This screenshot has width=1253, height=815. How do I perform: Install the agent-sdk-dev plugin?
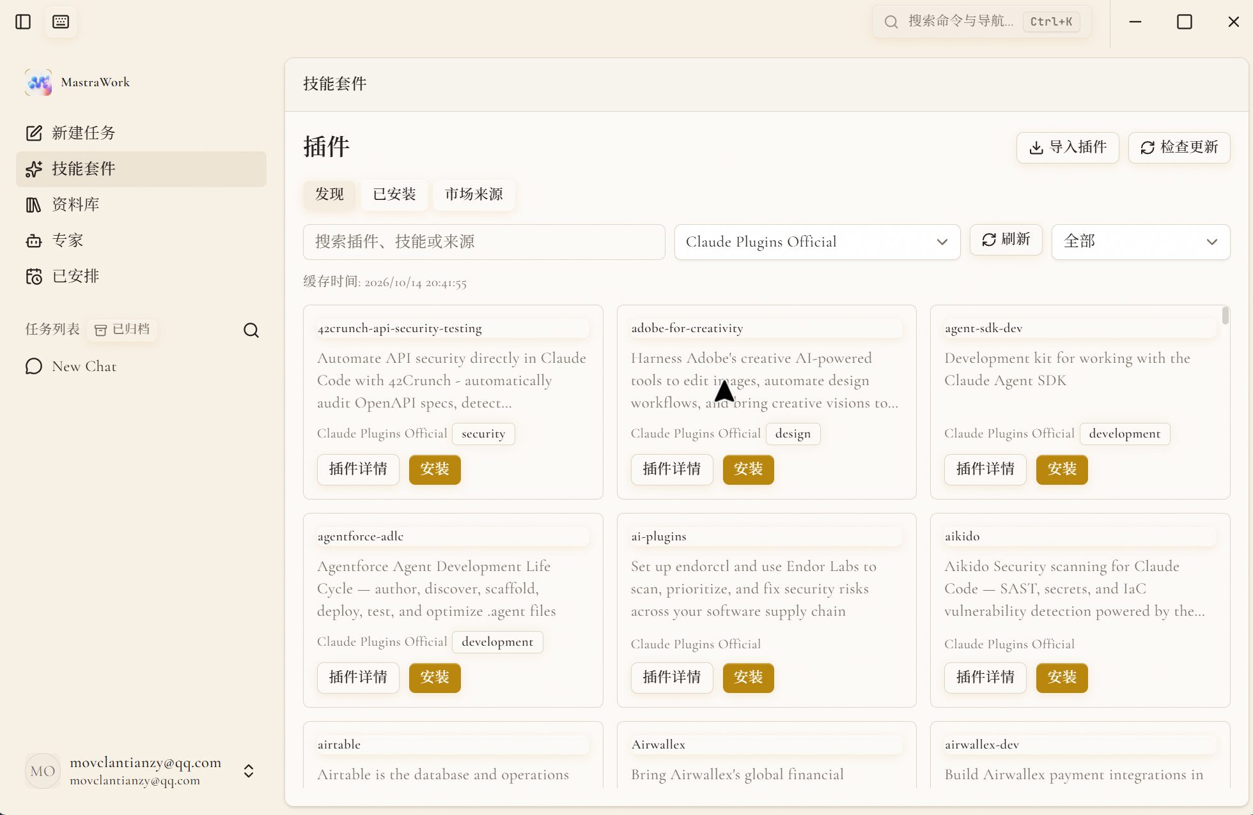click(x=1062, y=469)
